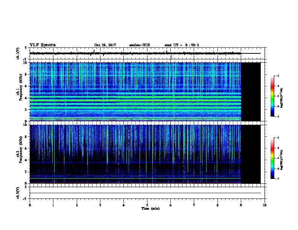Click time-axis tick label "3"

coord(100,205)
